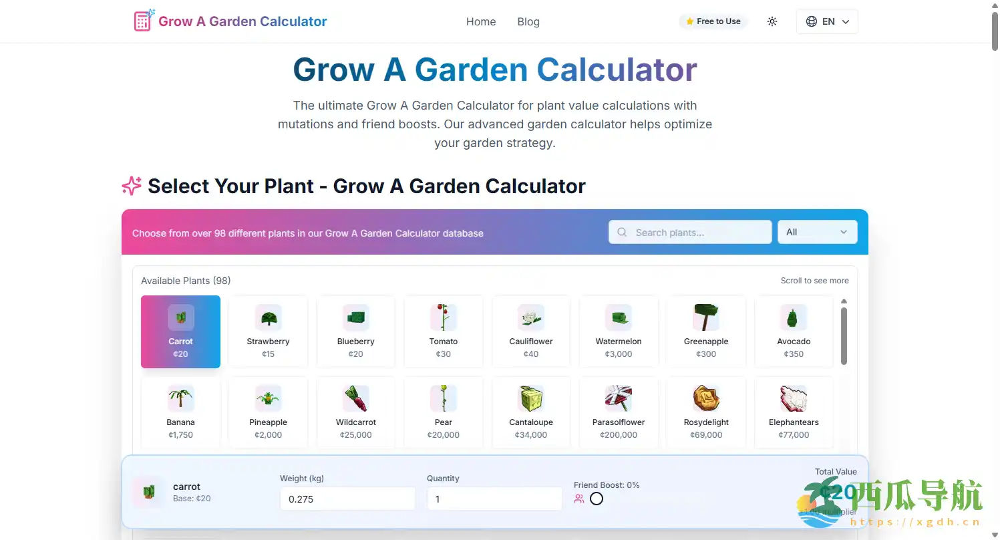Select the Rosydelight plant icon
Screen dimensions: 1000x540
point(706,399)
